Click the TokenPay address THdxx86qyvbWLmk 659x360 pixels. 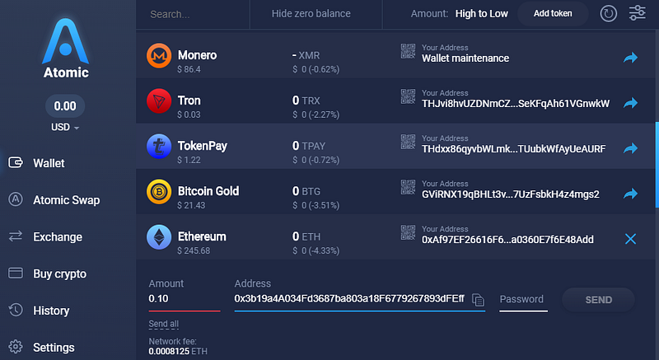click(x=513, y=149)
